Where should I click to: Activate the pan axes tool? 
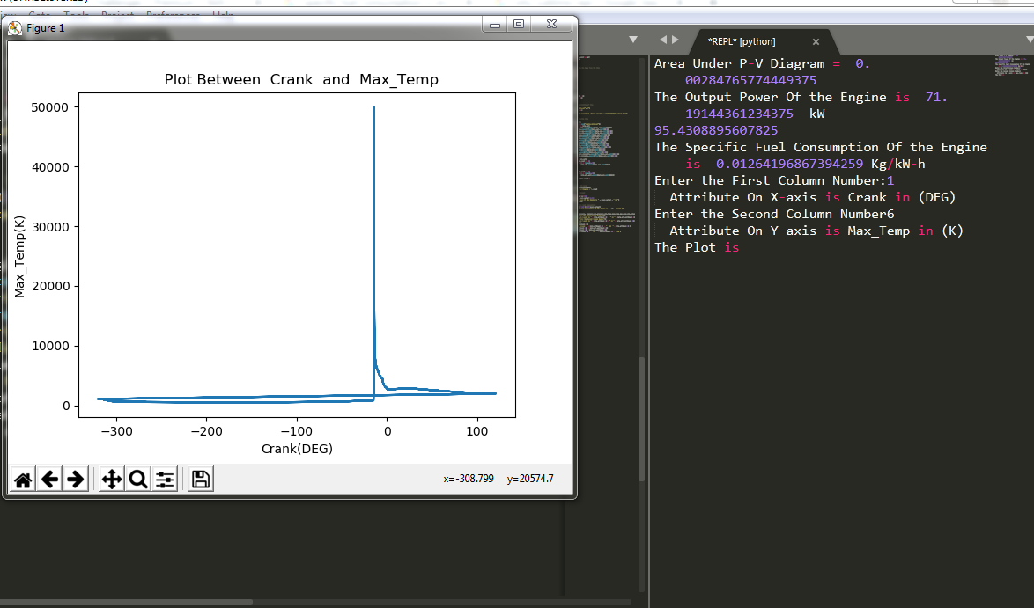tap(112, 480)
